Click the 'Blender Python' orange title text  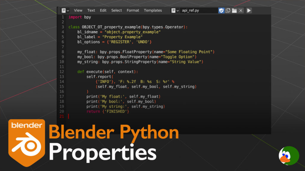tap(113, 132)
